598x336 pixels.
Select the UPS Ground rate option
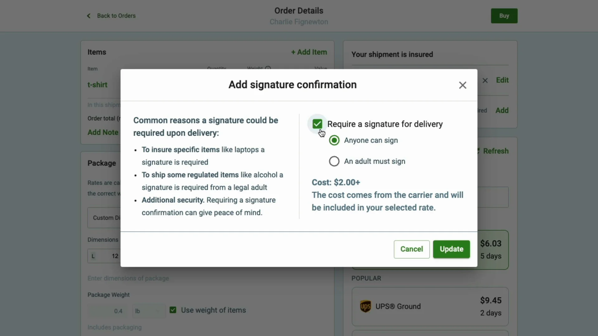tap(430, 306)
